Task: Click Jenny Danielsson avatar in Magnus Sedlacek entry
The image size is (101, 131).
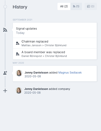Action: click(19, 73)
